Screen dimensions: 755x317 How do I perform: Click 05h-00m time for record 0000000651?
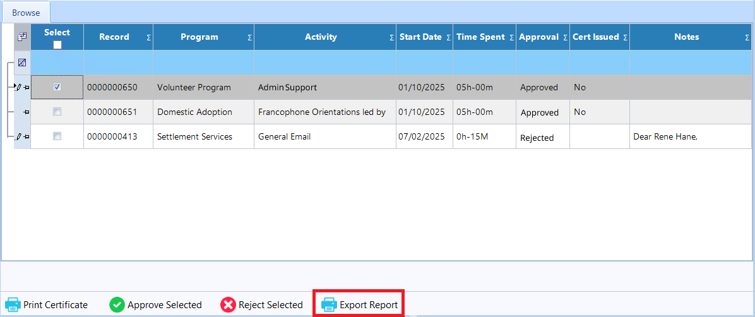[x=484, y=112]
